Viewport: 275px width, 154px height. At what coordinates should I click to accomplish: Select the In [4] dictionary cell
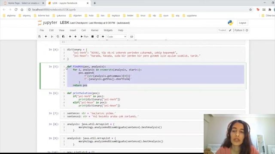pos(153,54)
